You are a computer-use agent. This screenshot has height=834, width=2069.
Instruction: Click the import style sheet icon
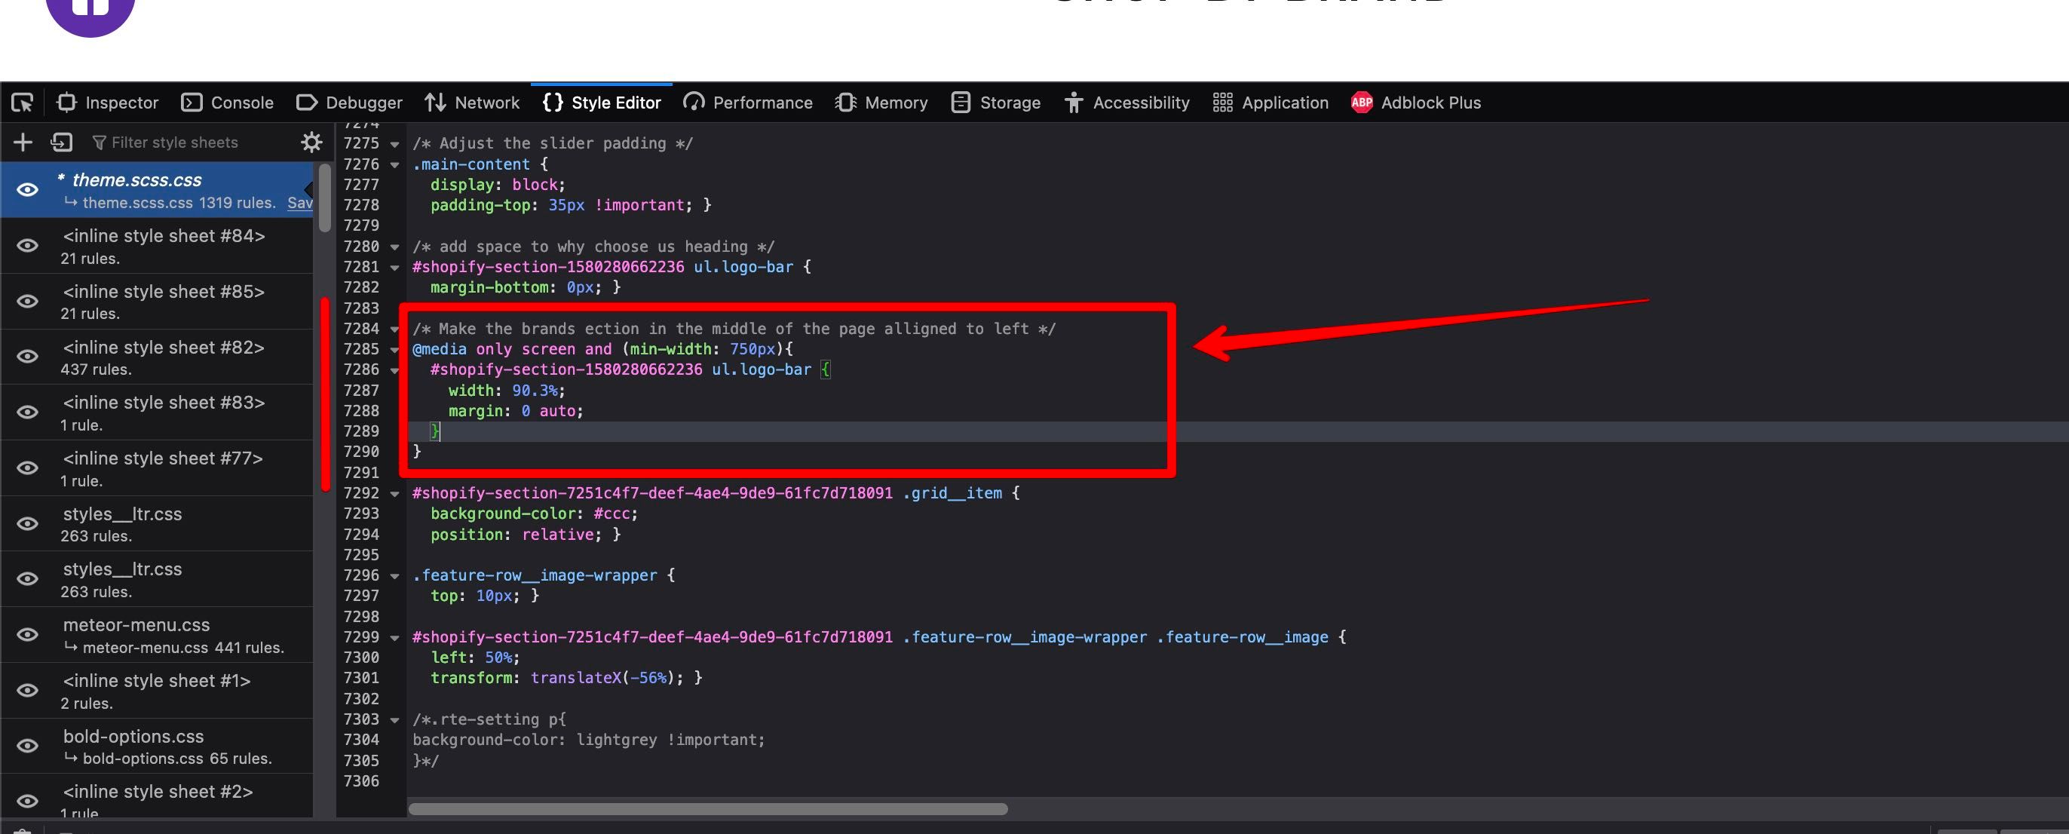(x=61, y=143)
